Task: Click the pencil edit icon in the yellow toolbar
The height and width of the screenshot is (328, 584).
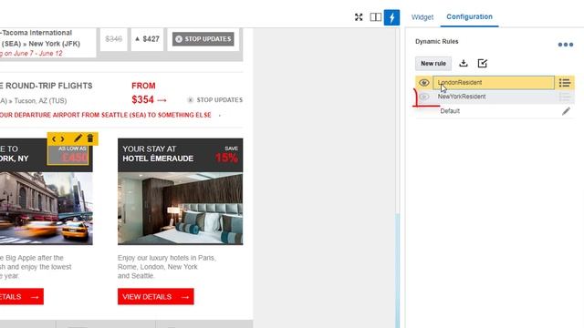Action: 78,138
